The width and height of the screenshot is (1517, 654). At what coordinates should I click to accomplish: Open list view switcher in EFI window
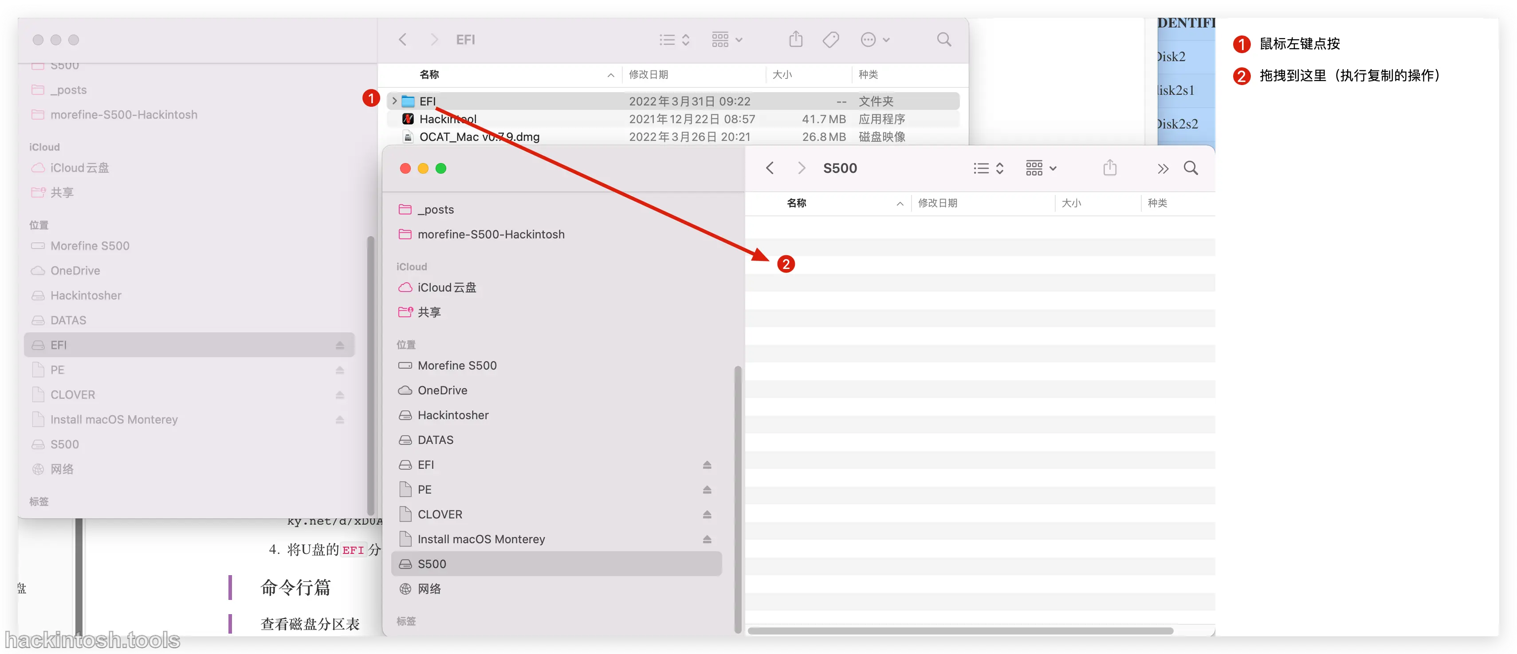(674, 39)
